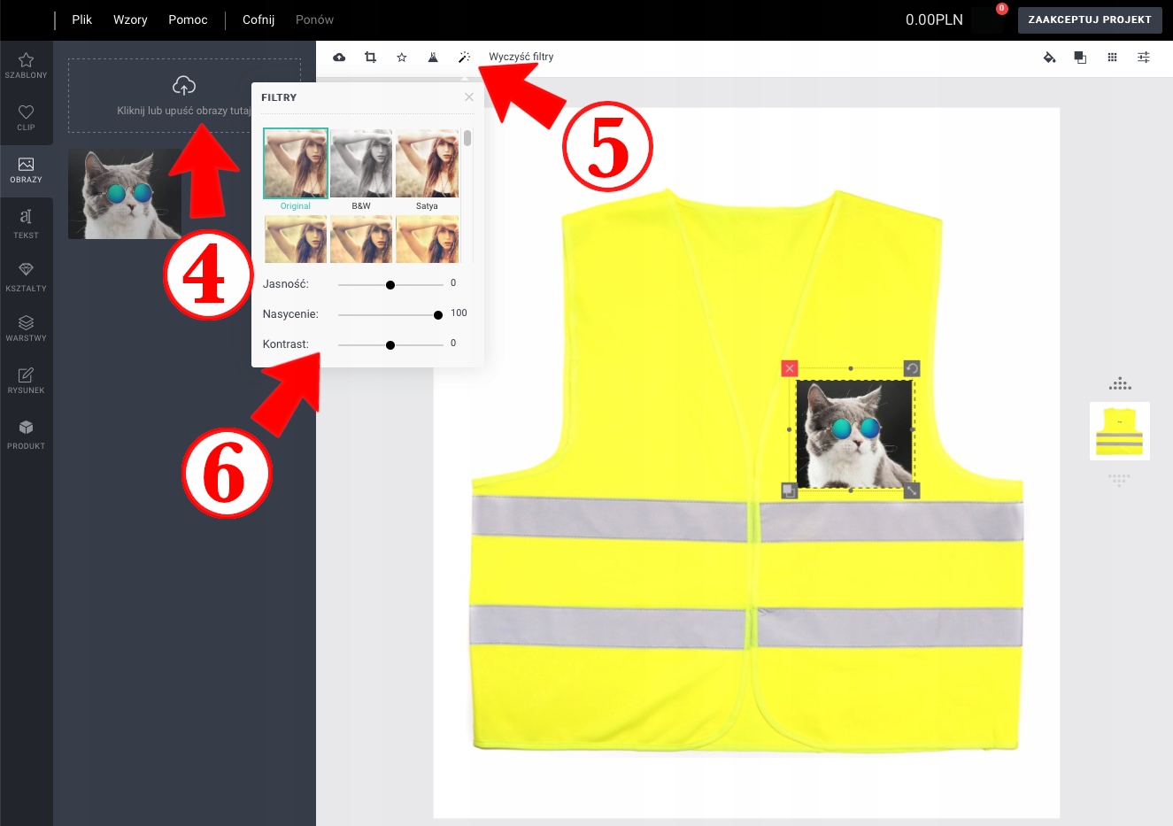Open the Produkt panel
The height and width of the screenshot is (826, 1173).
tap(26, 434)
